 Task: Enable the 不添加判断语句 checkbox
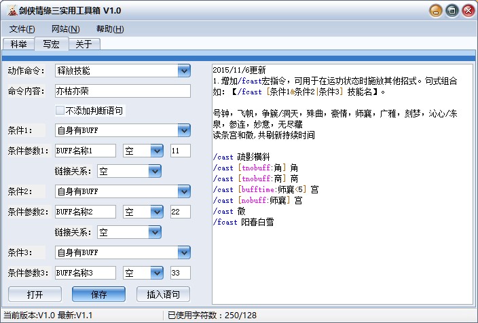[x=60, y=111]
